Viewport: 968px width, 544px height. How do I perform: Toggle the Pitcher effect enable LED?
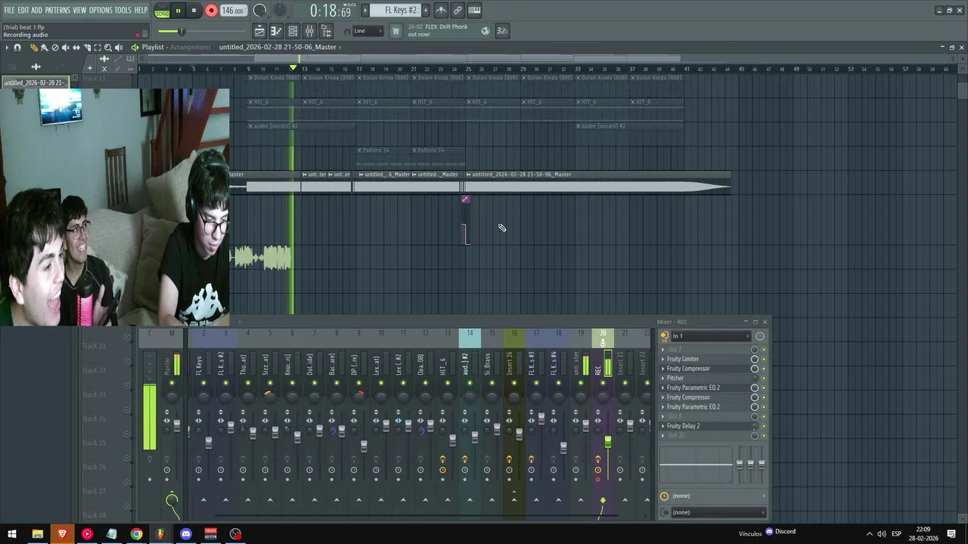tap(764, 378)
